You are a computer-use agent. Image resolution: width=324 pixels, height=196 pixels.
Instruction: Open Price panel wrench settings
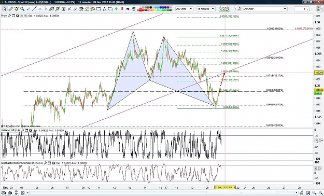point(9,16)
